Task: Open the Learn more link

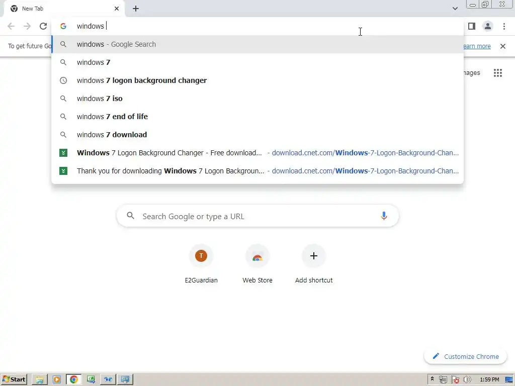Action: tap(477, 46)
